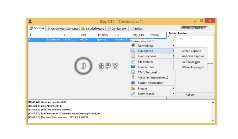Click the Plugins puzzle piece icon
Image resolution: width=238 pixels, height=139 pixels.
pyautogui.click(x=133, y=89)
